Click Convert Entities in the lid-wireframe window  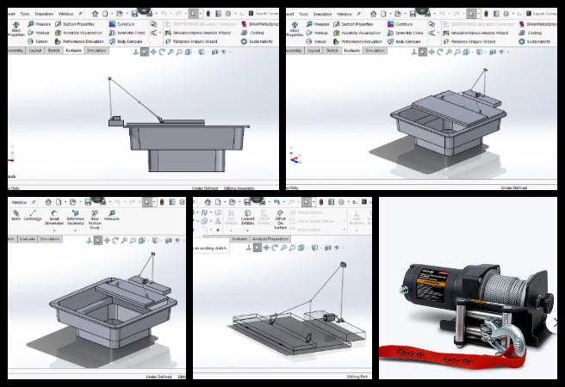point(247,218)
